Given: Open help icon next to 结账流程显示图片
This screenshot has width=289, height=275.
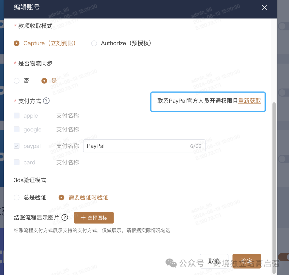Looking at the screenshot, I should tap(65, 217).
